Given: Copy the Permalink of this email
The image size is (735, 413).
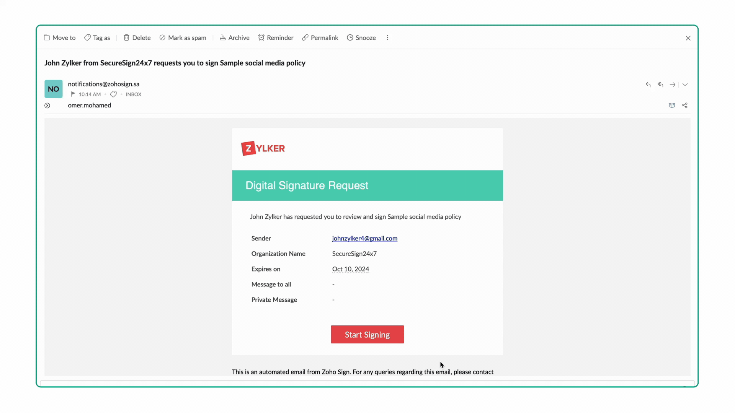Looking at the screenshot, I should click(x=320, y=37).
